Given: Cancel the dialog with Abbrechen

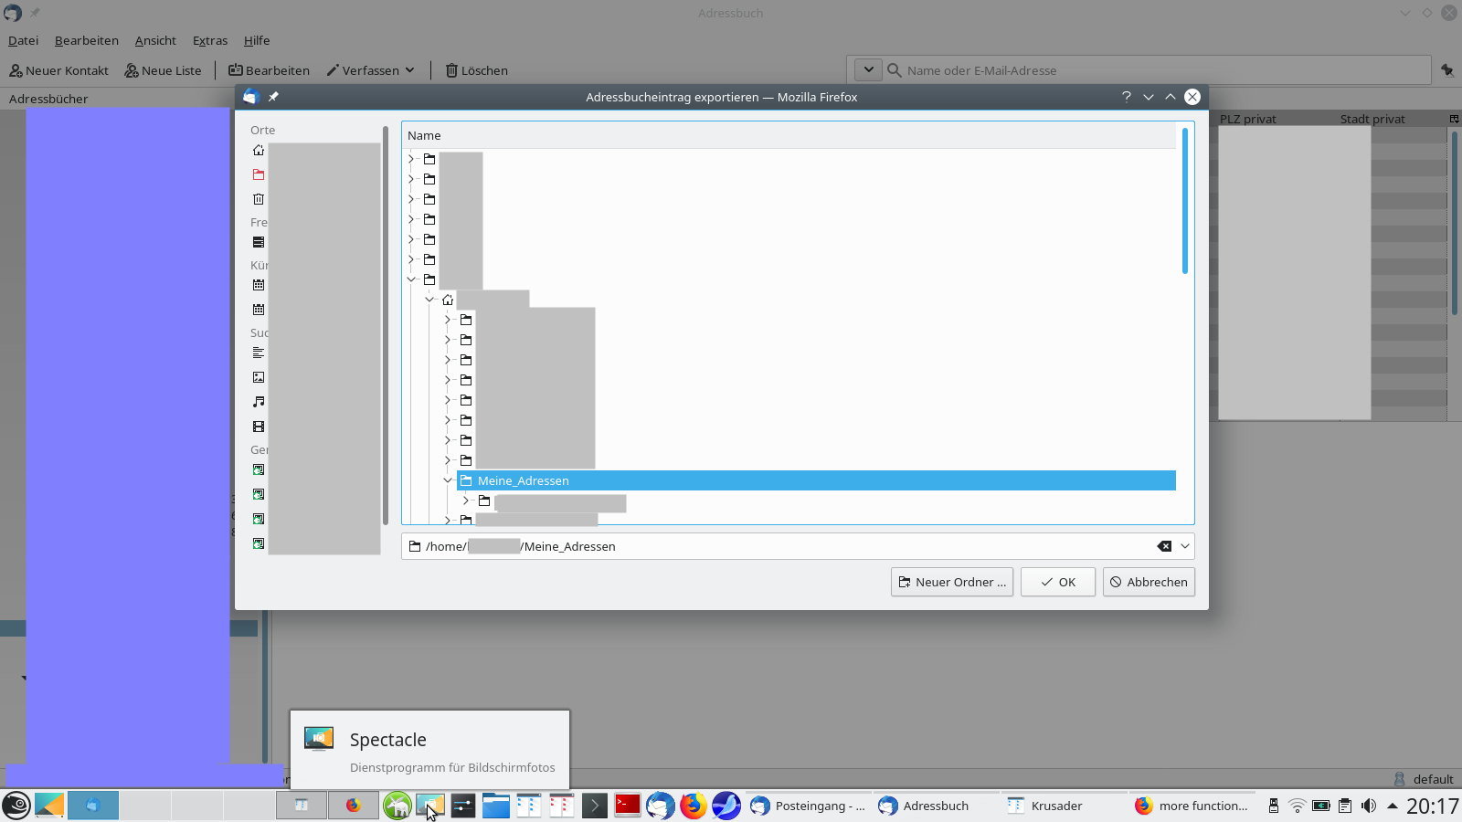Looking at the screenshot, I should tap(1149, 582).
